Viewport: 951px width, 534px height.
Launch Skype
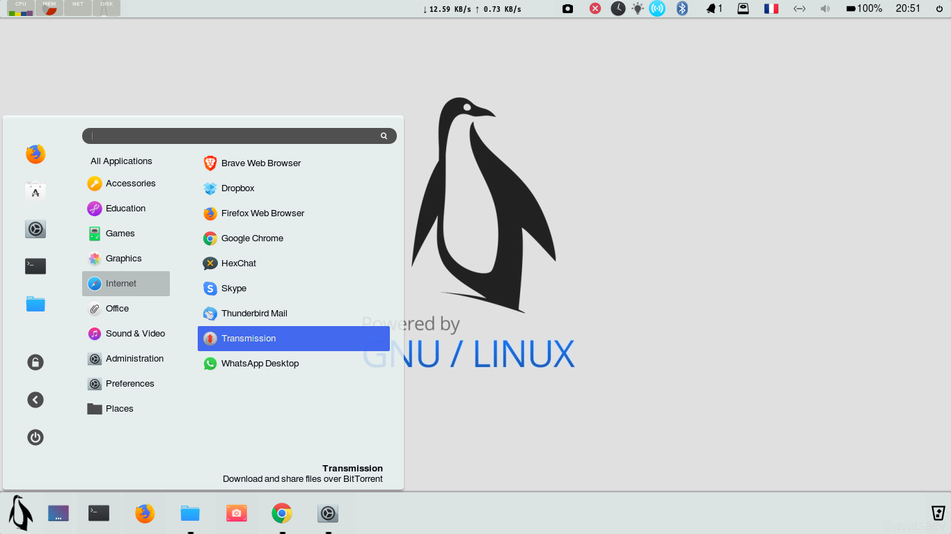(x=294, y=289)
